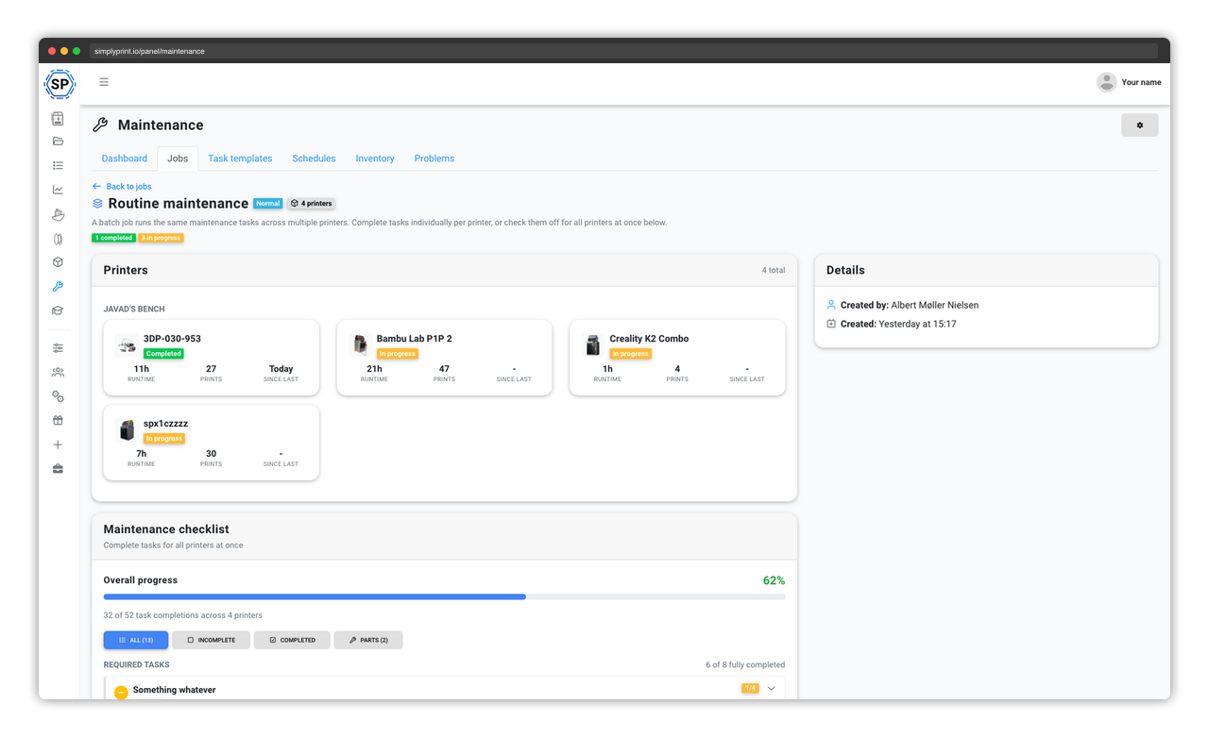Screen dimensions: 1209x738
Task: Click the 62% progress value
Action: point(774,580)
